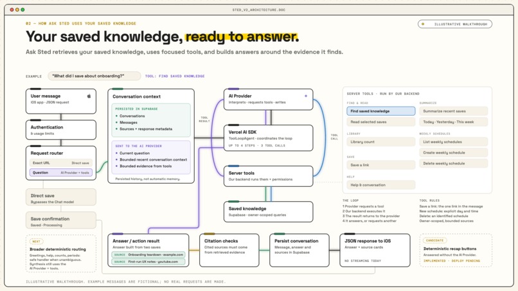Click the Citation checks card
Viewport: 518px width, 291px height.
pyautogui.click(x=229, y=250)
